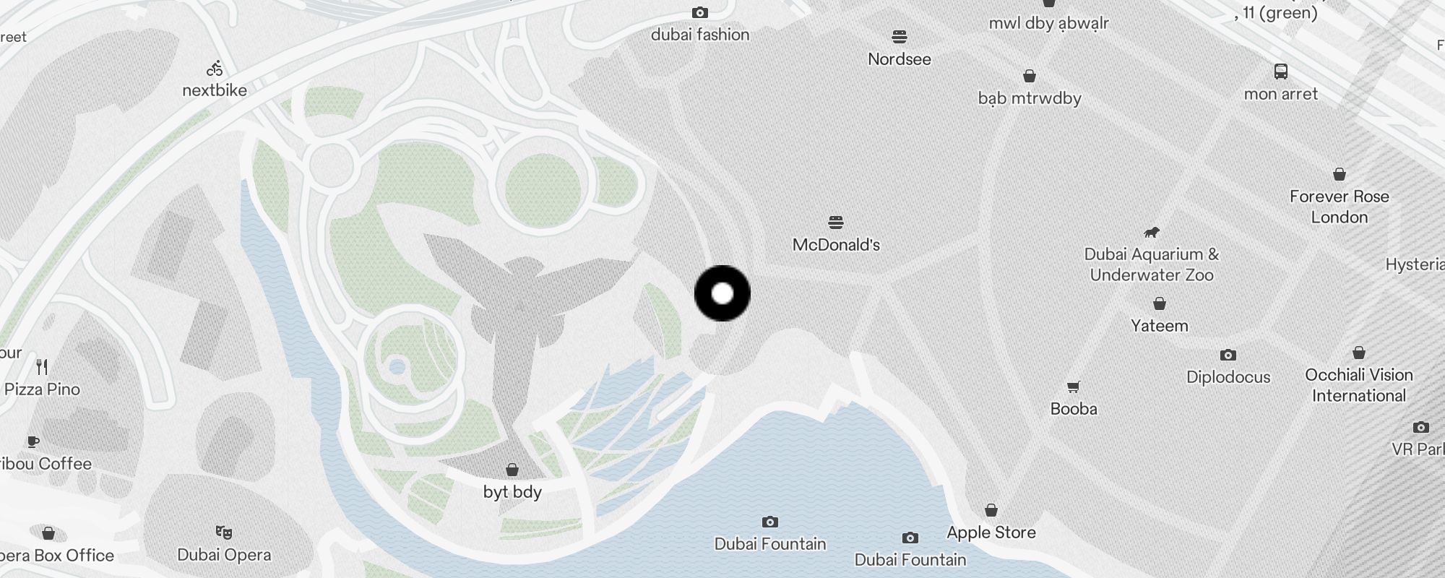Select the mon arret bus stop icon
Screen dimensions: 1445x578
[1281, 72]
